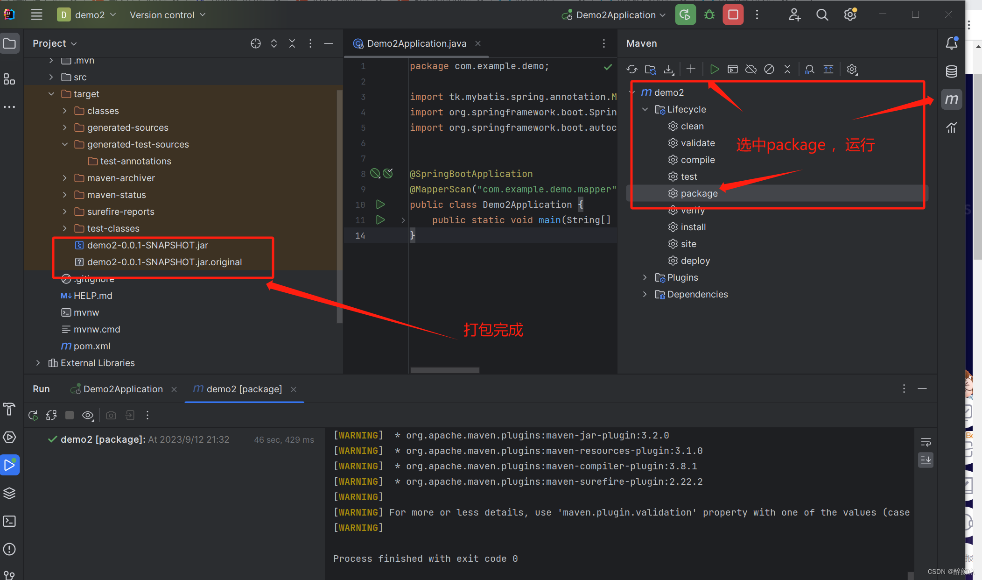Run the selected Maven build
Screen dimensions: 982x580
tap(714, 70)
